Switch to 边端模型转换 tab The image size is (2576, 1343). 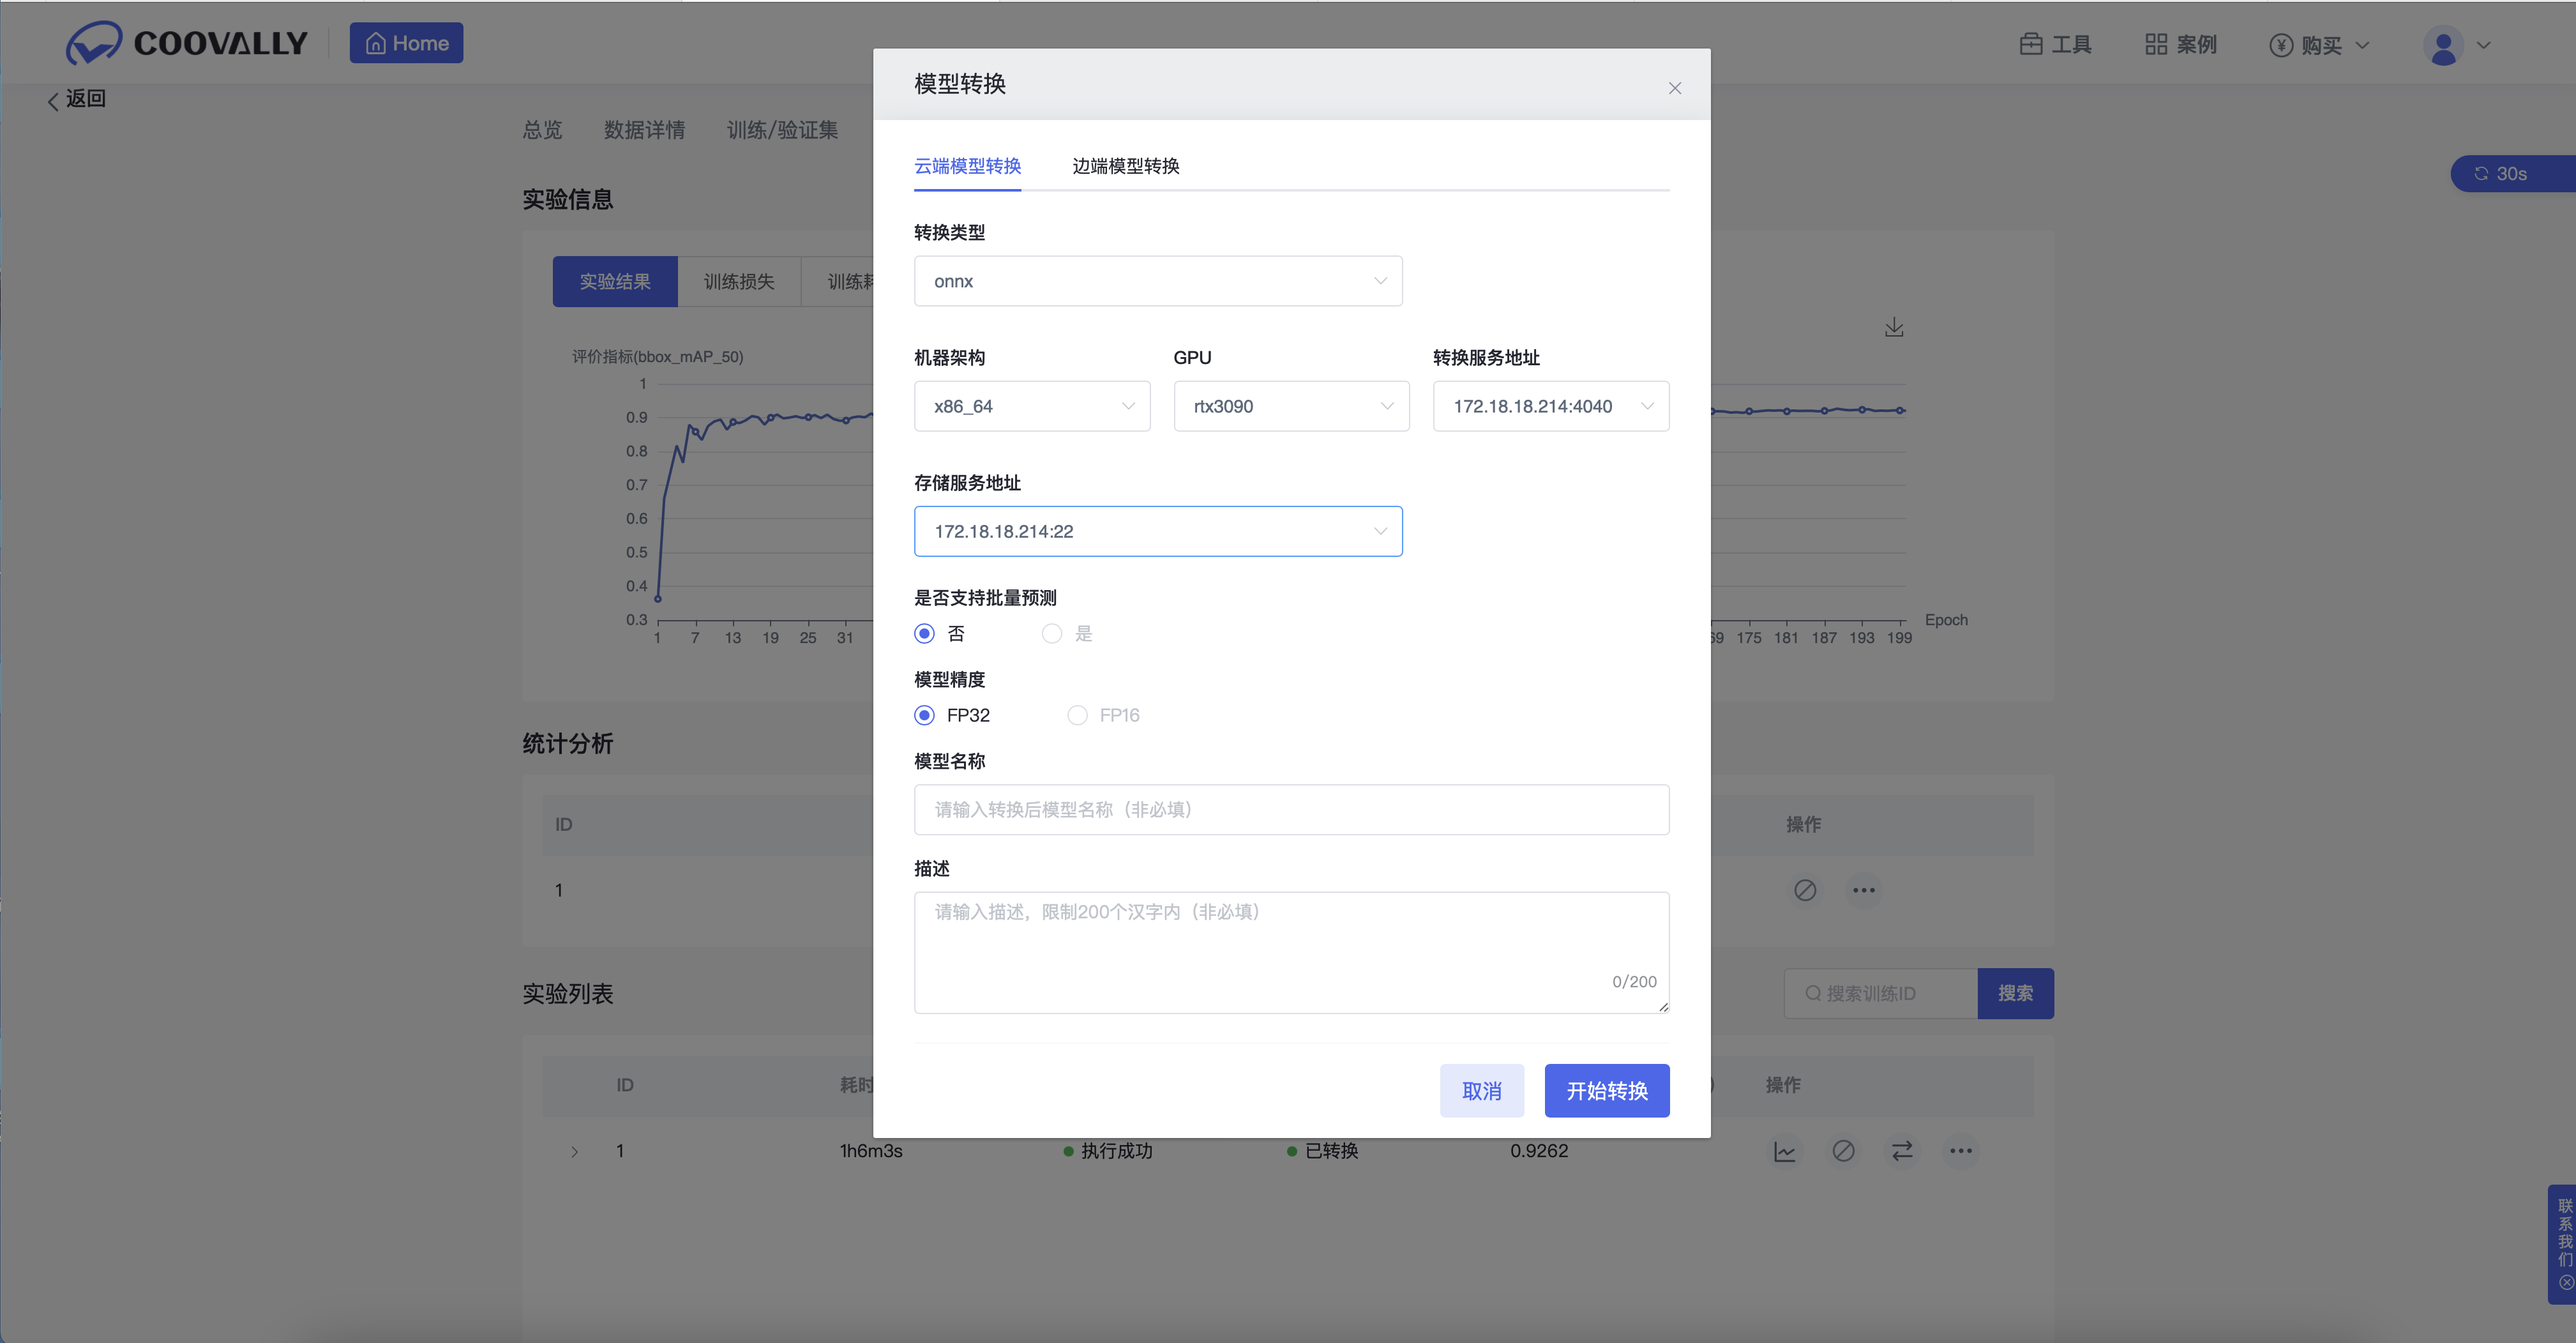[1125, 166]
